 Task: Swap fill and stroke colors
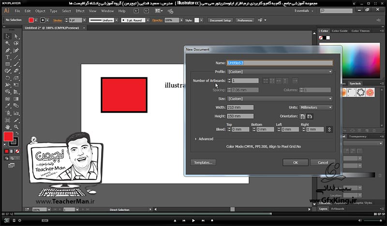(x=17, y=133)
